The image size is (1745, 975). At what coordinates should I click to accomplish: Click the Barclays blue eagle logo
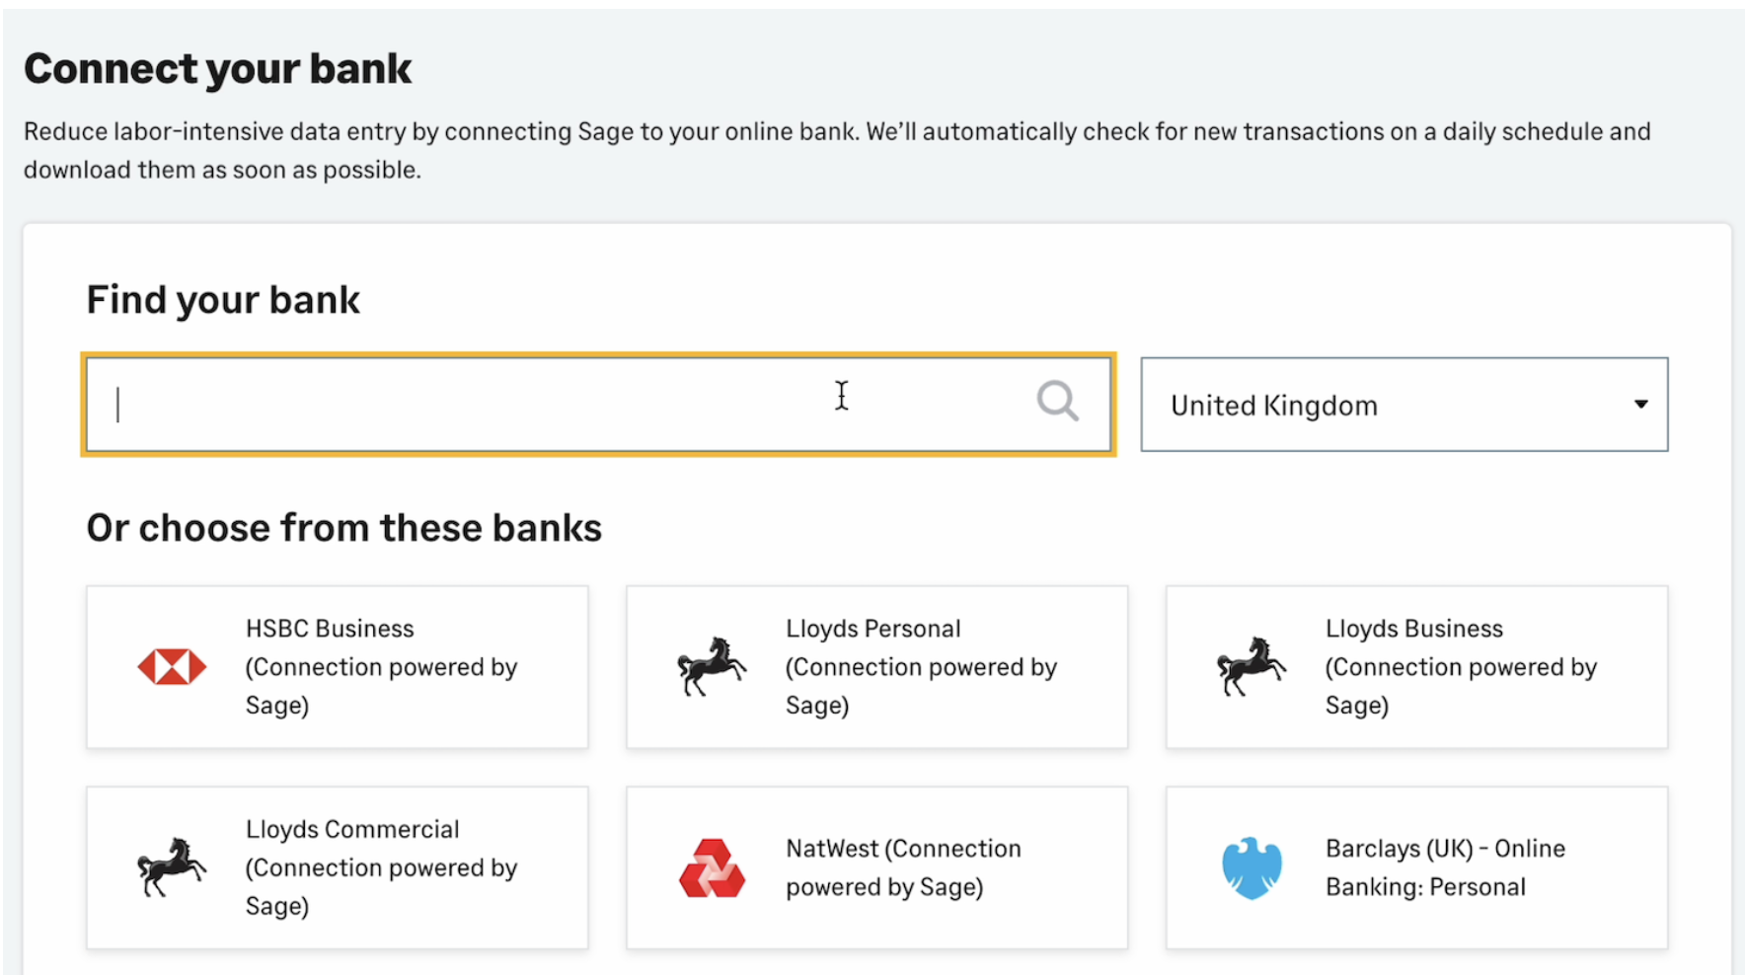point(1252,868)
